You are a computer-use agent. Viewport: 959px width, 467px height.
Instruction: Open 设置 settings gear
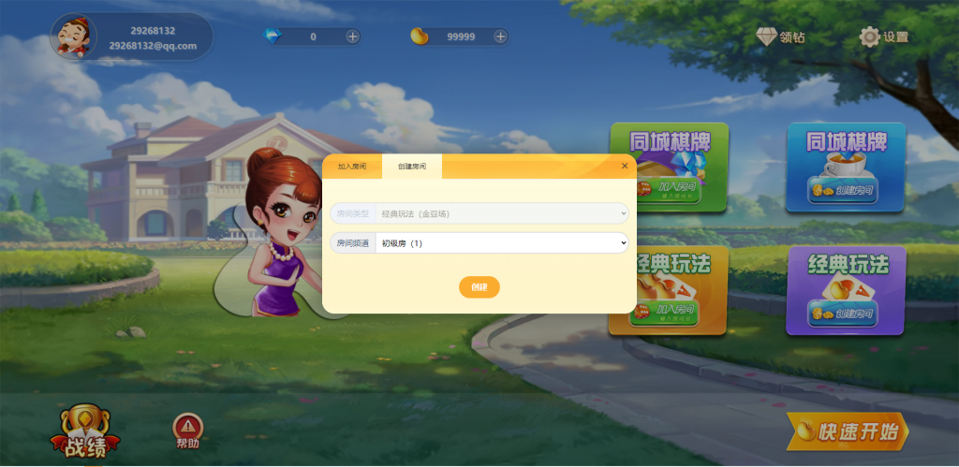884,36
